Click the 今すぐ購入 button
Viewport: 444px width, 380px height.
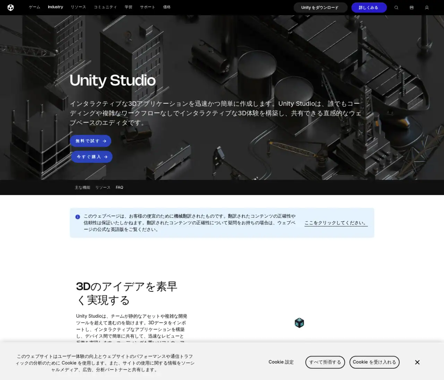coord(92,157)
